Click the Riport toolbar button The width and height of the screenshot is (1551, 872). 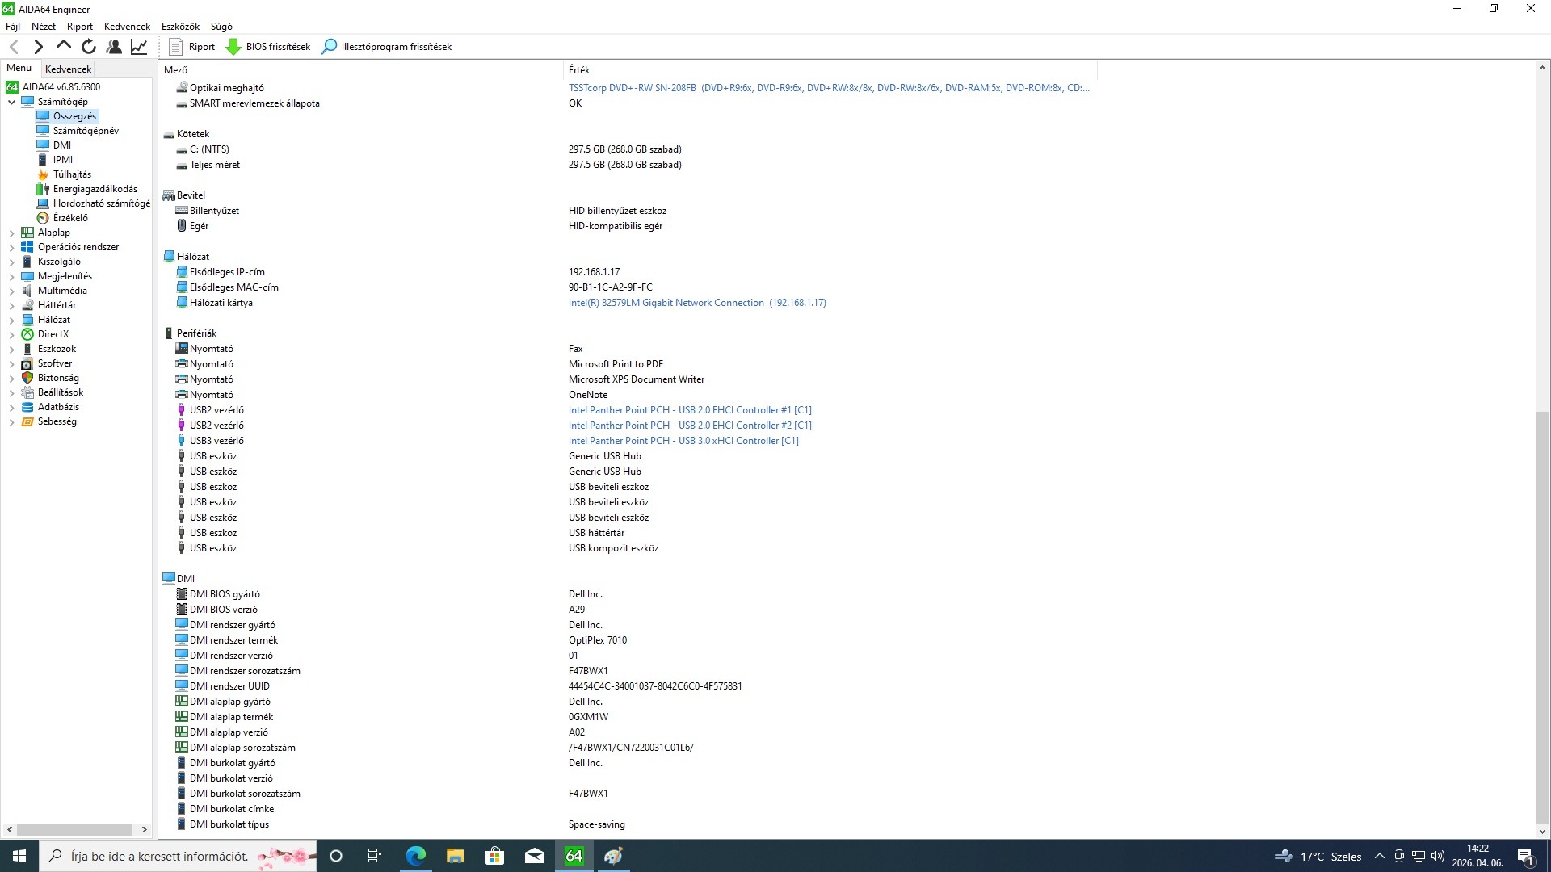(191, 47)
